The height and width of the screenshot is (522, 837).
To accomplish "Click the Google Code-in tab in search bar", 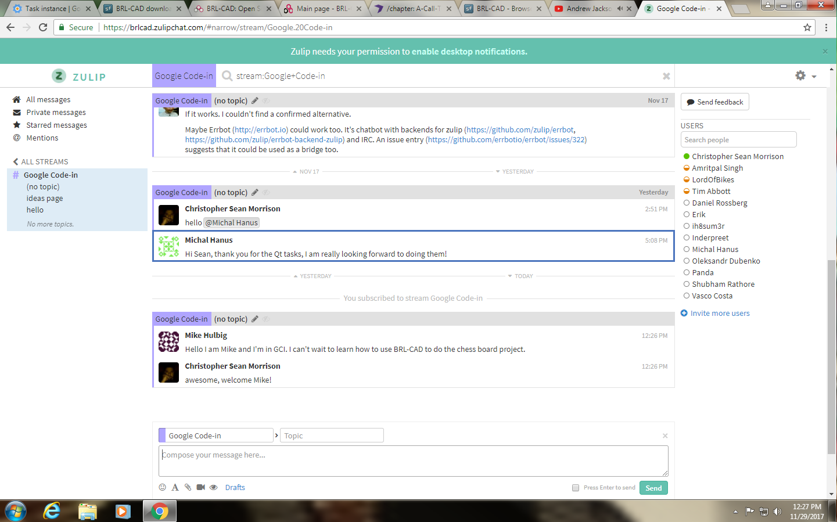I will [184, 76].
